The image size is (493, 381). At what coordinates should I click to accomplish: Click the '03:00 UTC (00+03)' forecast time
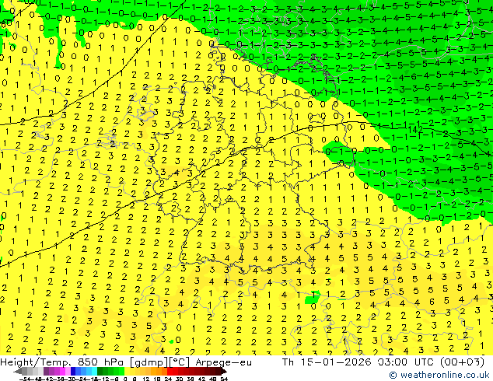(431, 362)
